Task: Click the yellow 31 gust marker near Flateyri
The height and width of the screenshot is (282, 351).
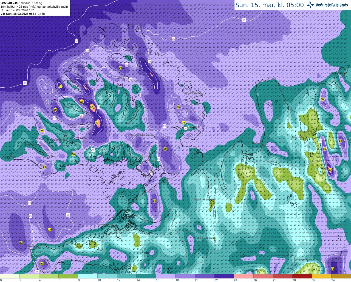Action: click(x=60, y=86)
